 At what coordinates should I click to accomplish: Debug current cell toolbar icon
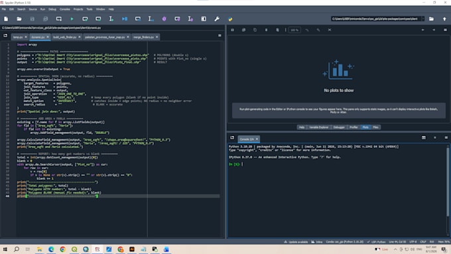138,19
